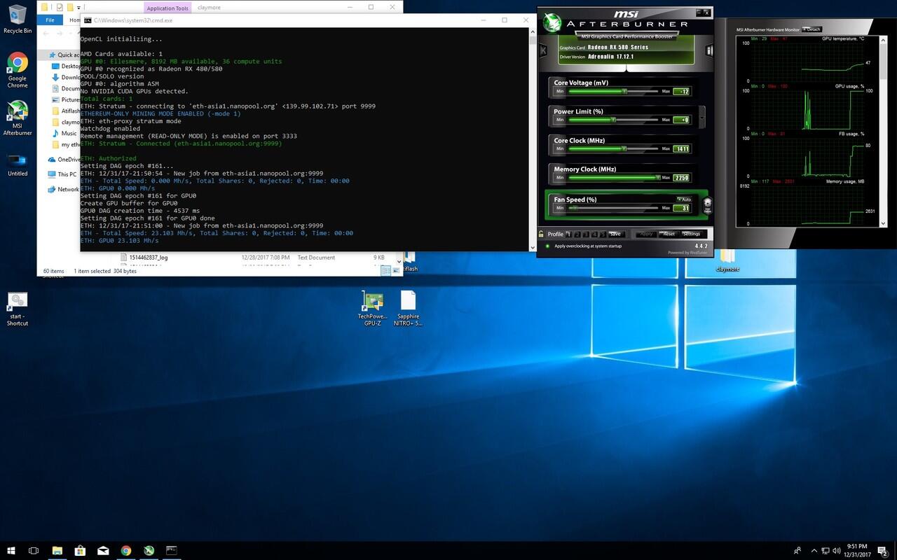Open File Explorer from the taskbar
Viewport: 897px width, 560px height.
(x=57, y=551)
